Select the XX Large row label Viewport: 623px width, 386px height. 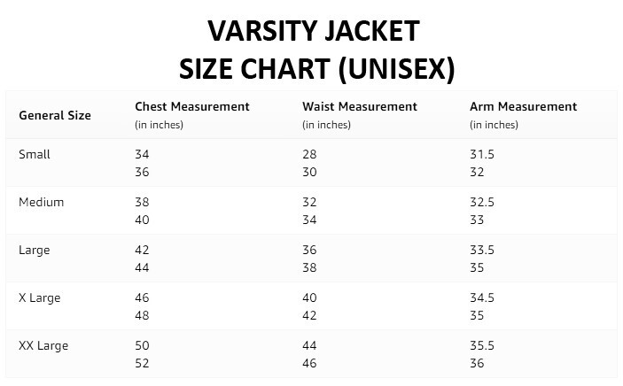(43, 345)
